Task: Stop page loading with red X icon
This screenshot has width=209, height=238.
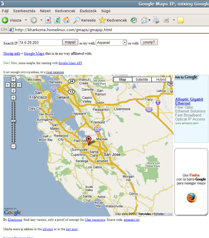Action: 48,20
